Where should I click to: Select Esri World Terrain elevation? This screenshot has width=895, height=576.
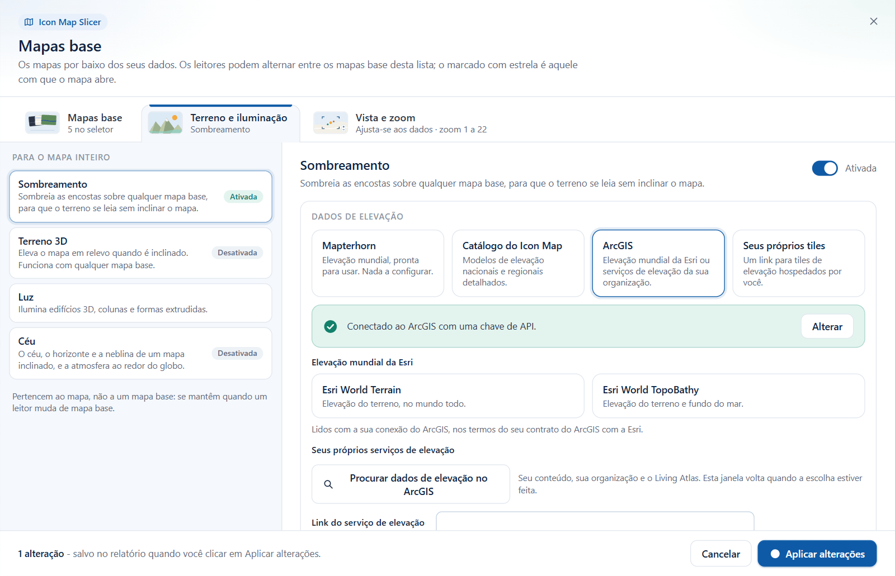(447, 396)
